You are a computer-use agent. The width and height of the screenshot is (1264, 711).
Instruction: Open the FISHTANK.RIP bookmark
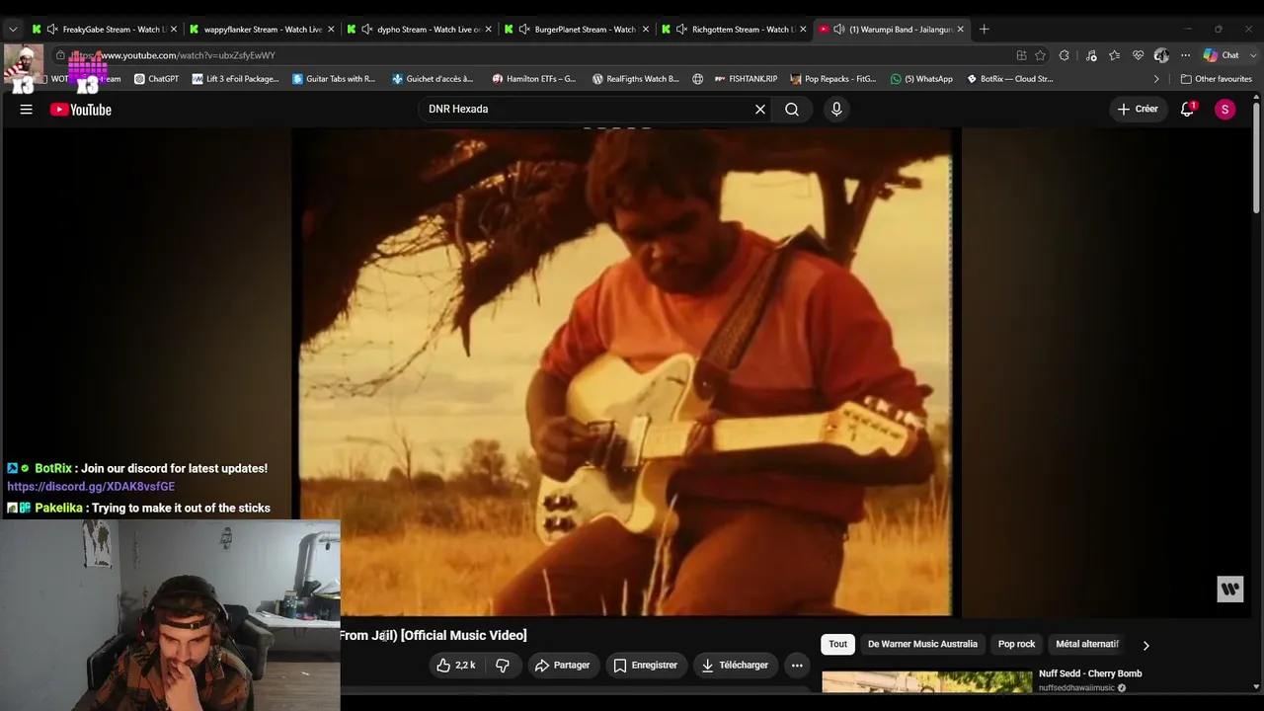[746, 79]
